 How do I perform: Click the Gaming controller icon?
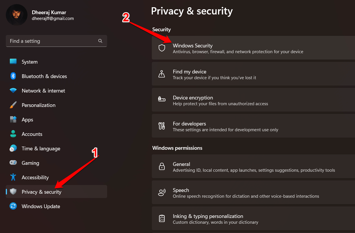pos(13,163)
